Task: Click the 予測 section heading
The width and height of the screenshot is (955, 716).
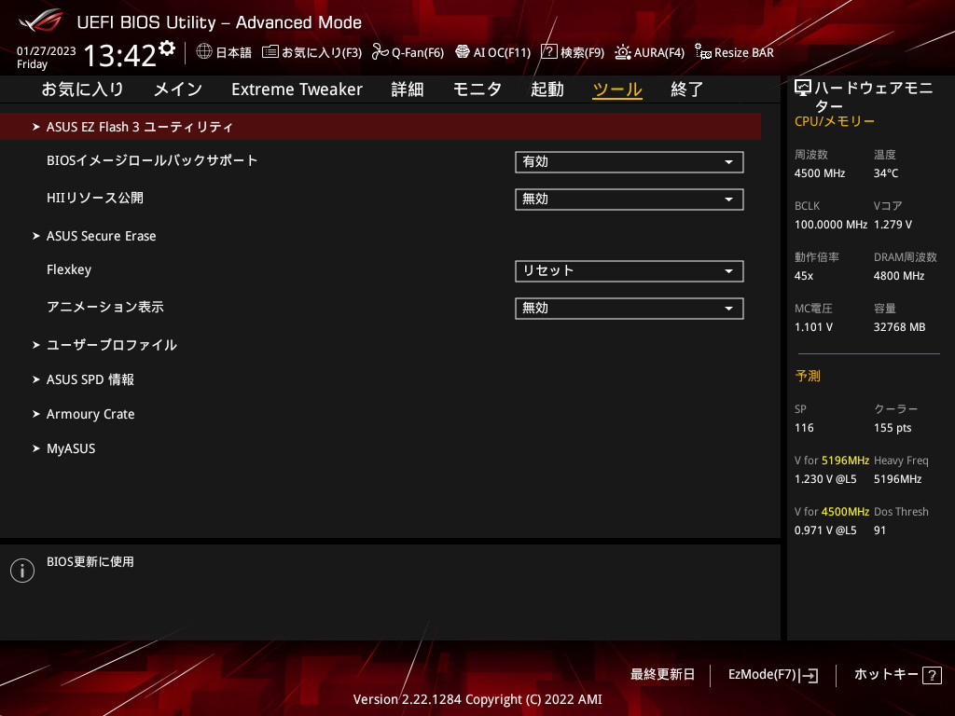Action: pyautogui.click(x=808, y=376)
